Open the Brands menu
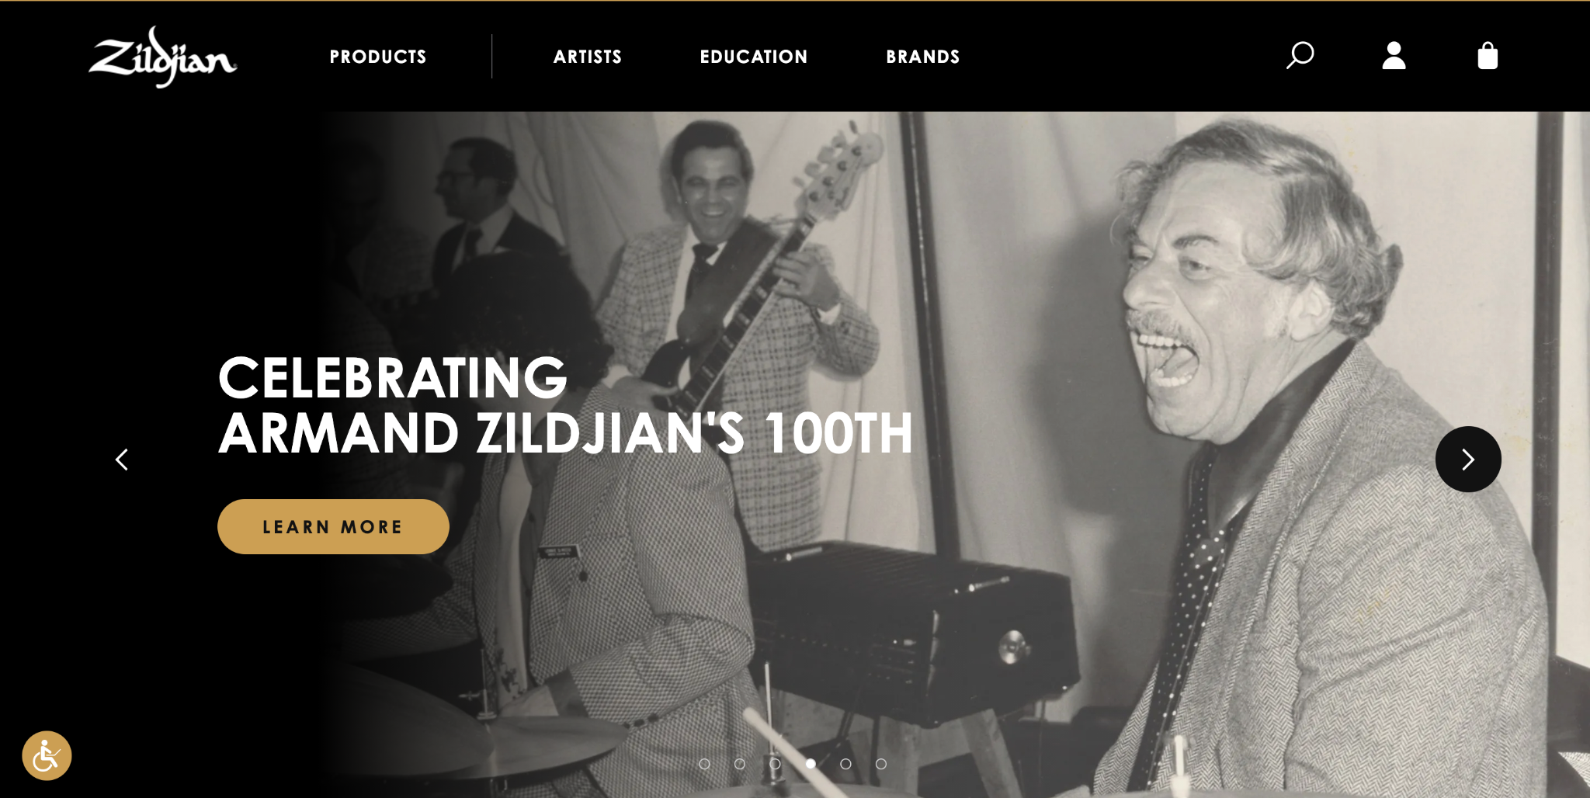1590x798 pixels. [x=923, y=57]
